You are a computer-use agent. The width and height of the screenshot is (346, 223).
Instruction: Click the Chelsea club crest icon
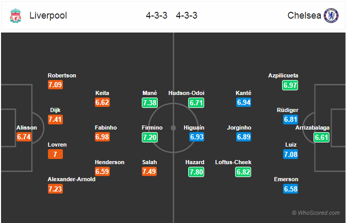point(331,15)
